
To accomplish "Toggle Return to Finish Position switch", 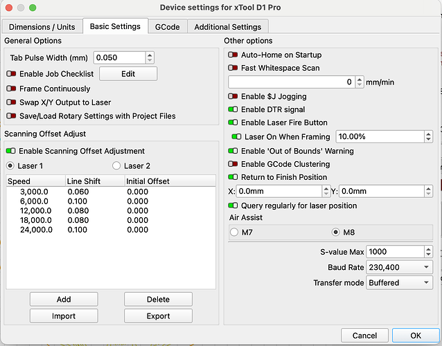I will coord(233,176).
